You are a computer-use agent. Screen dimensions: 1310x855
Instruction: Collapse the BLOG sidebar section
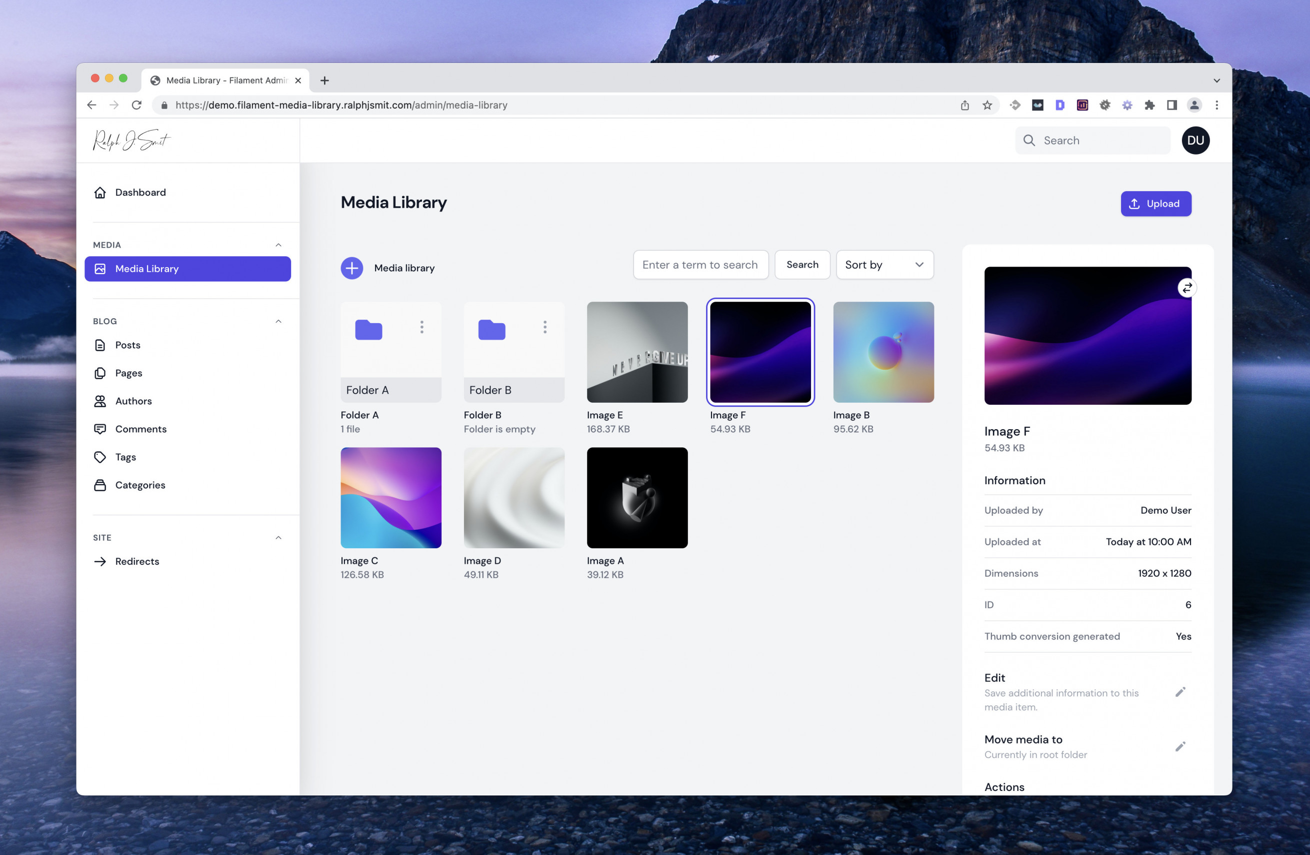click(279, 321)
